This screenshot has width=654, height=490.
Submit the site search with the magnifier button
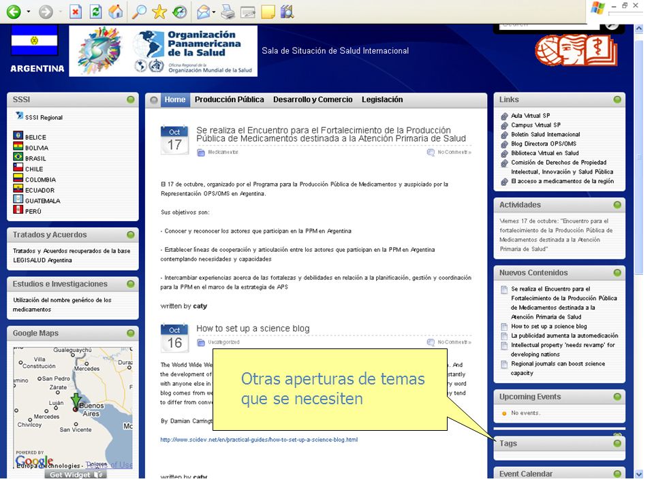(612, 25)
